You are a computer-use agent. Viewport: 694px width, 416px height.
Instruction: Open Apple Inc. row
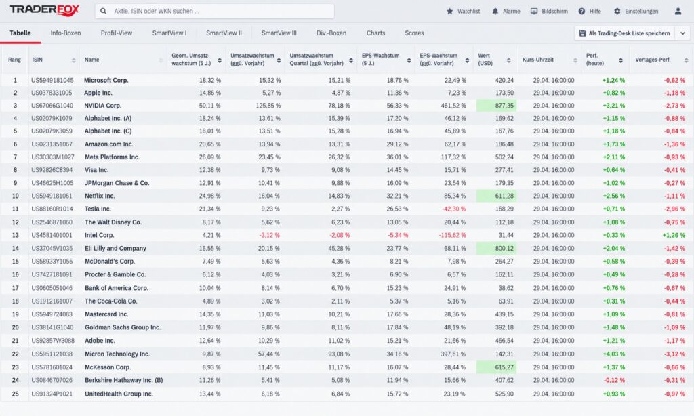click(x=347, y=93)
